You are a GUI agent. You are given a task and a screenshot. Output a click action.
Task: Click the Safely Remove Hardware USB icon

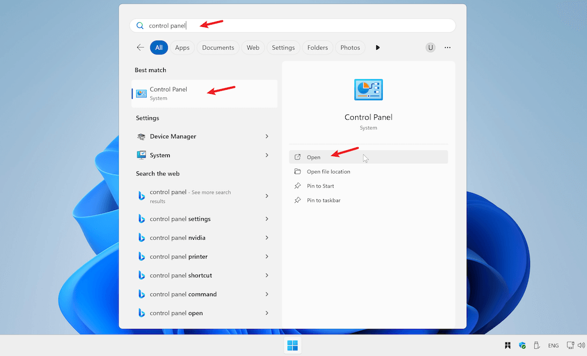click(537, 345)
